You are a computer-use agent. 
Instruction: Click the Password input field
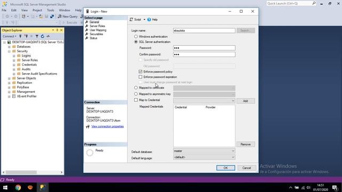coord(204,48)
